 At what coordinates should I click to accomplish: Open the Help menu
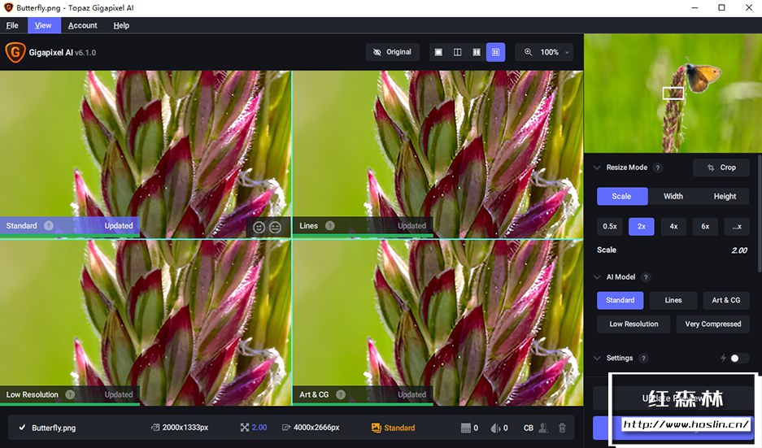click(121, 25)
